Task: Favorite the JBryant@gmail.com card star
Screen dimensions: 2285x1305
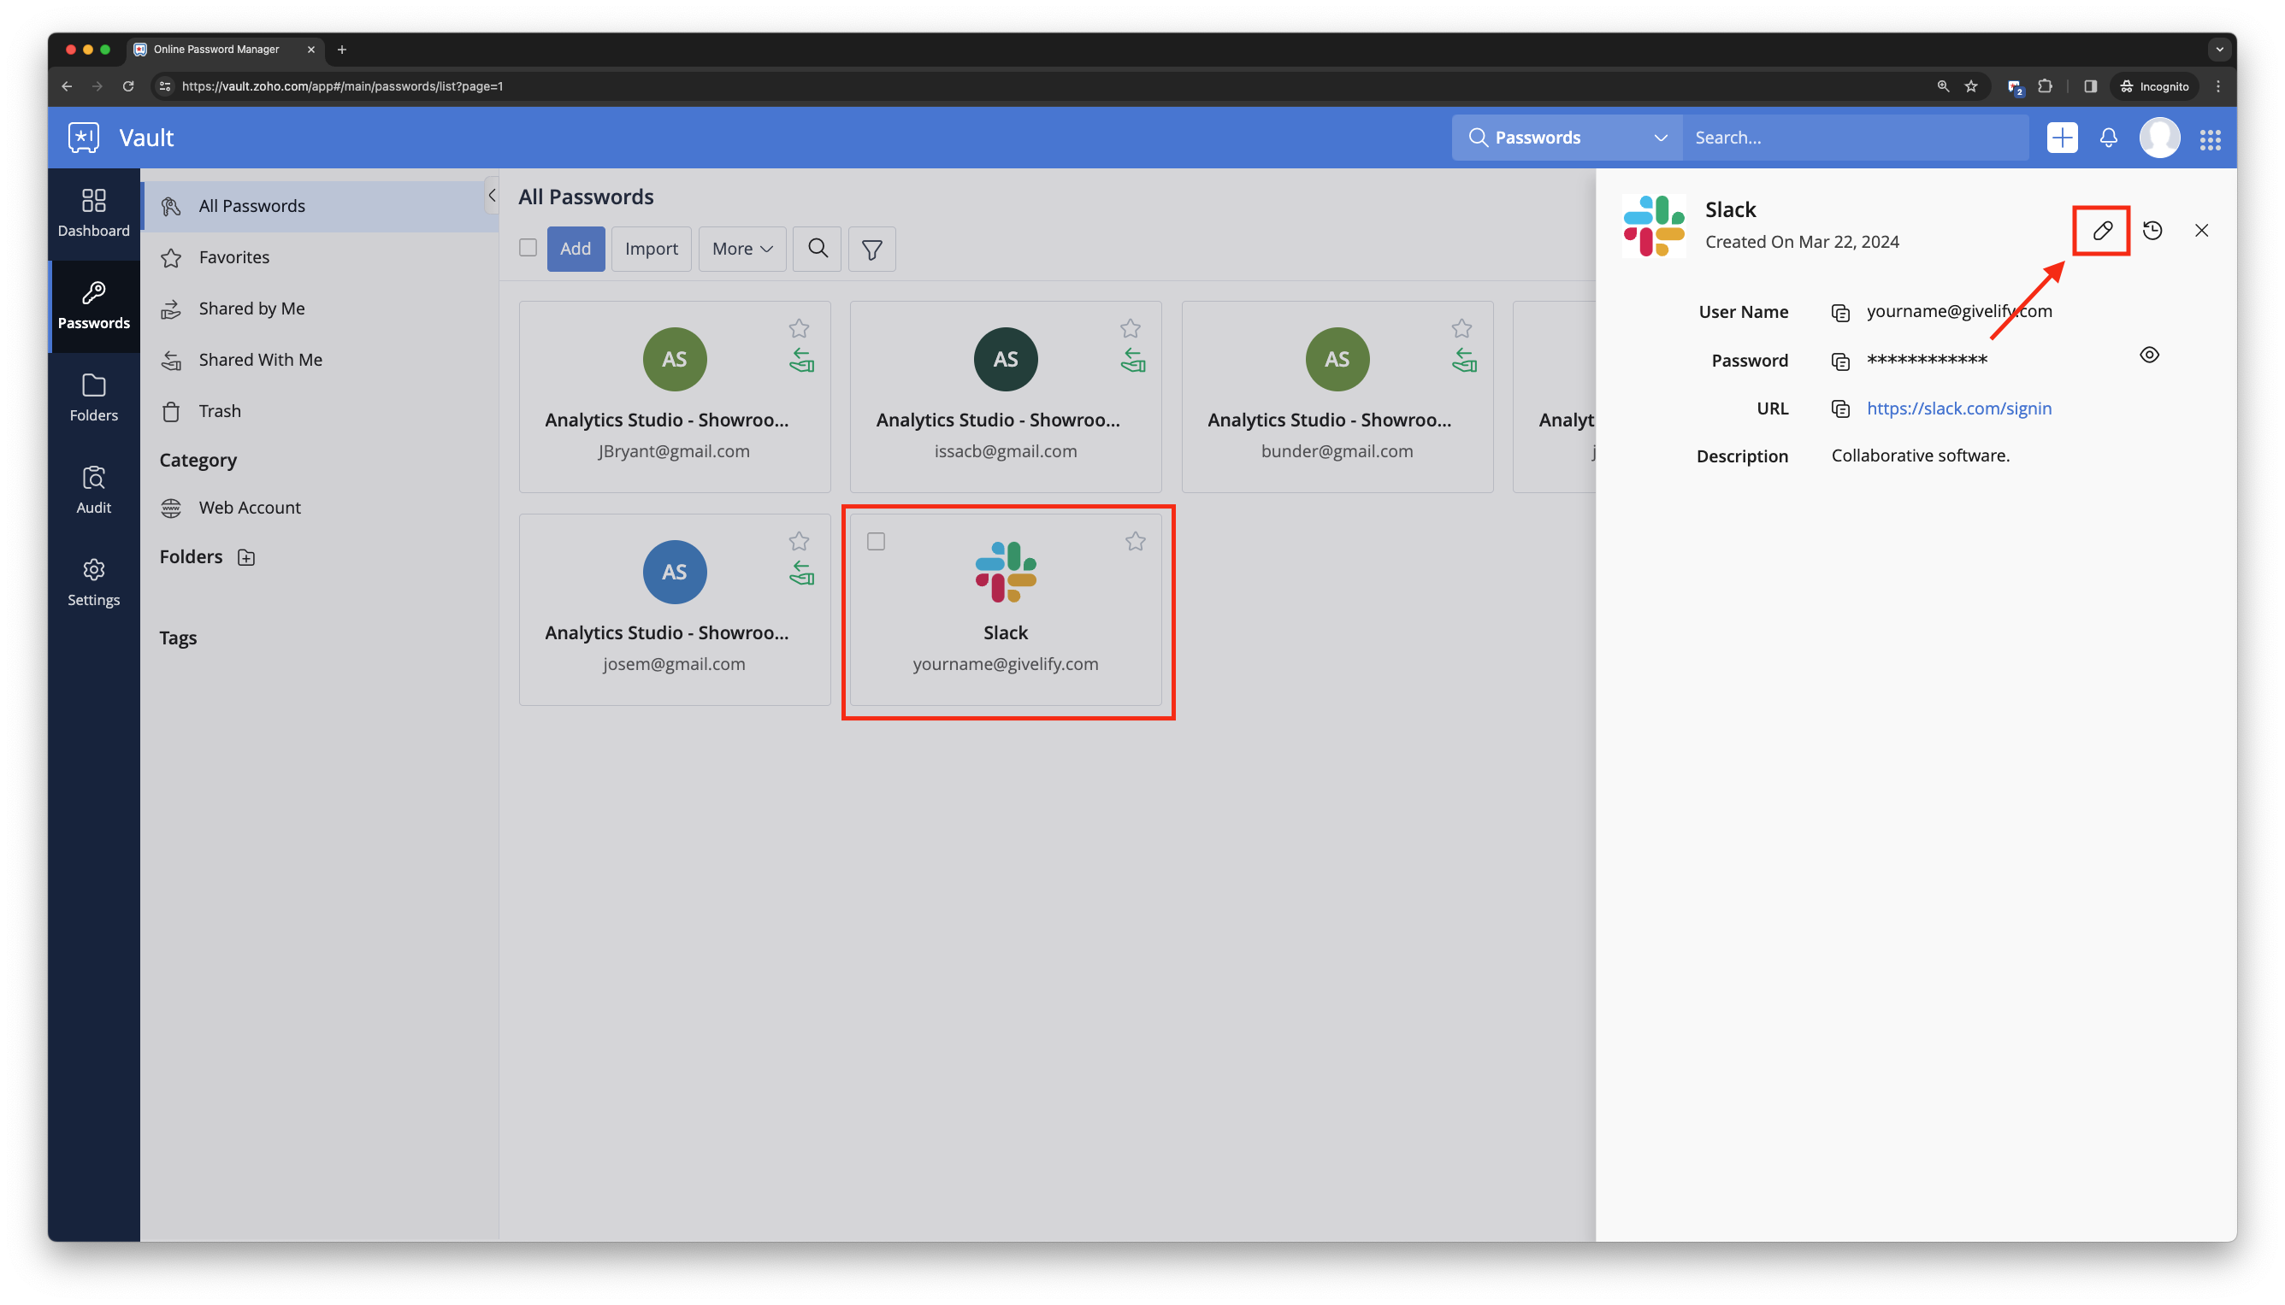Action: click(x=798, y=328)
